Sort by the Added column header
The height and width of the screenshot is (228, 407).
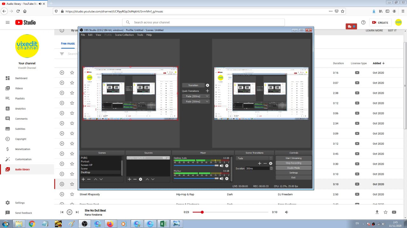[x=379, y=63]
